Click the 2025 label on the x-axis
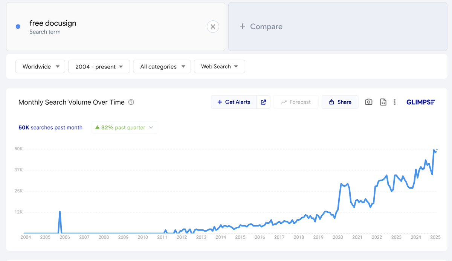The height and width of the screenshot is (261, 452). click(435, 237)
